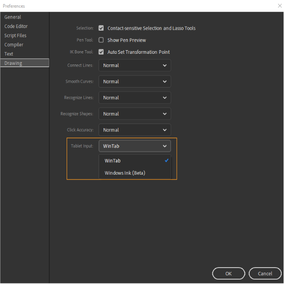The height and width of the screenshot is (284, 284).
Task: Expand the Smooth Curves dropdown
Action: (x=135, y=81)
